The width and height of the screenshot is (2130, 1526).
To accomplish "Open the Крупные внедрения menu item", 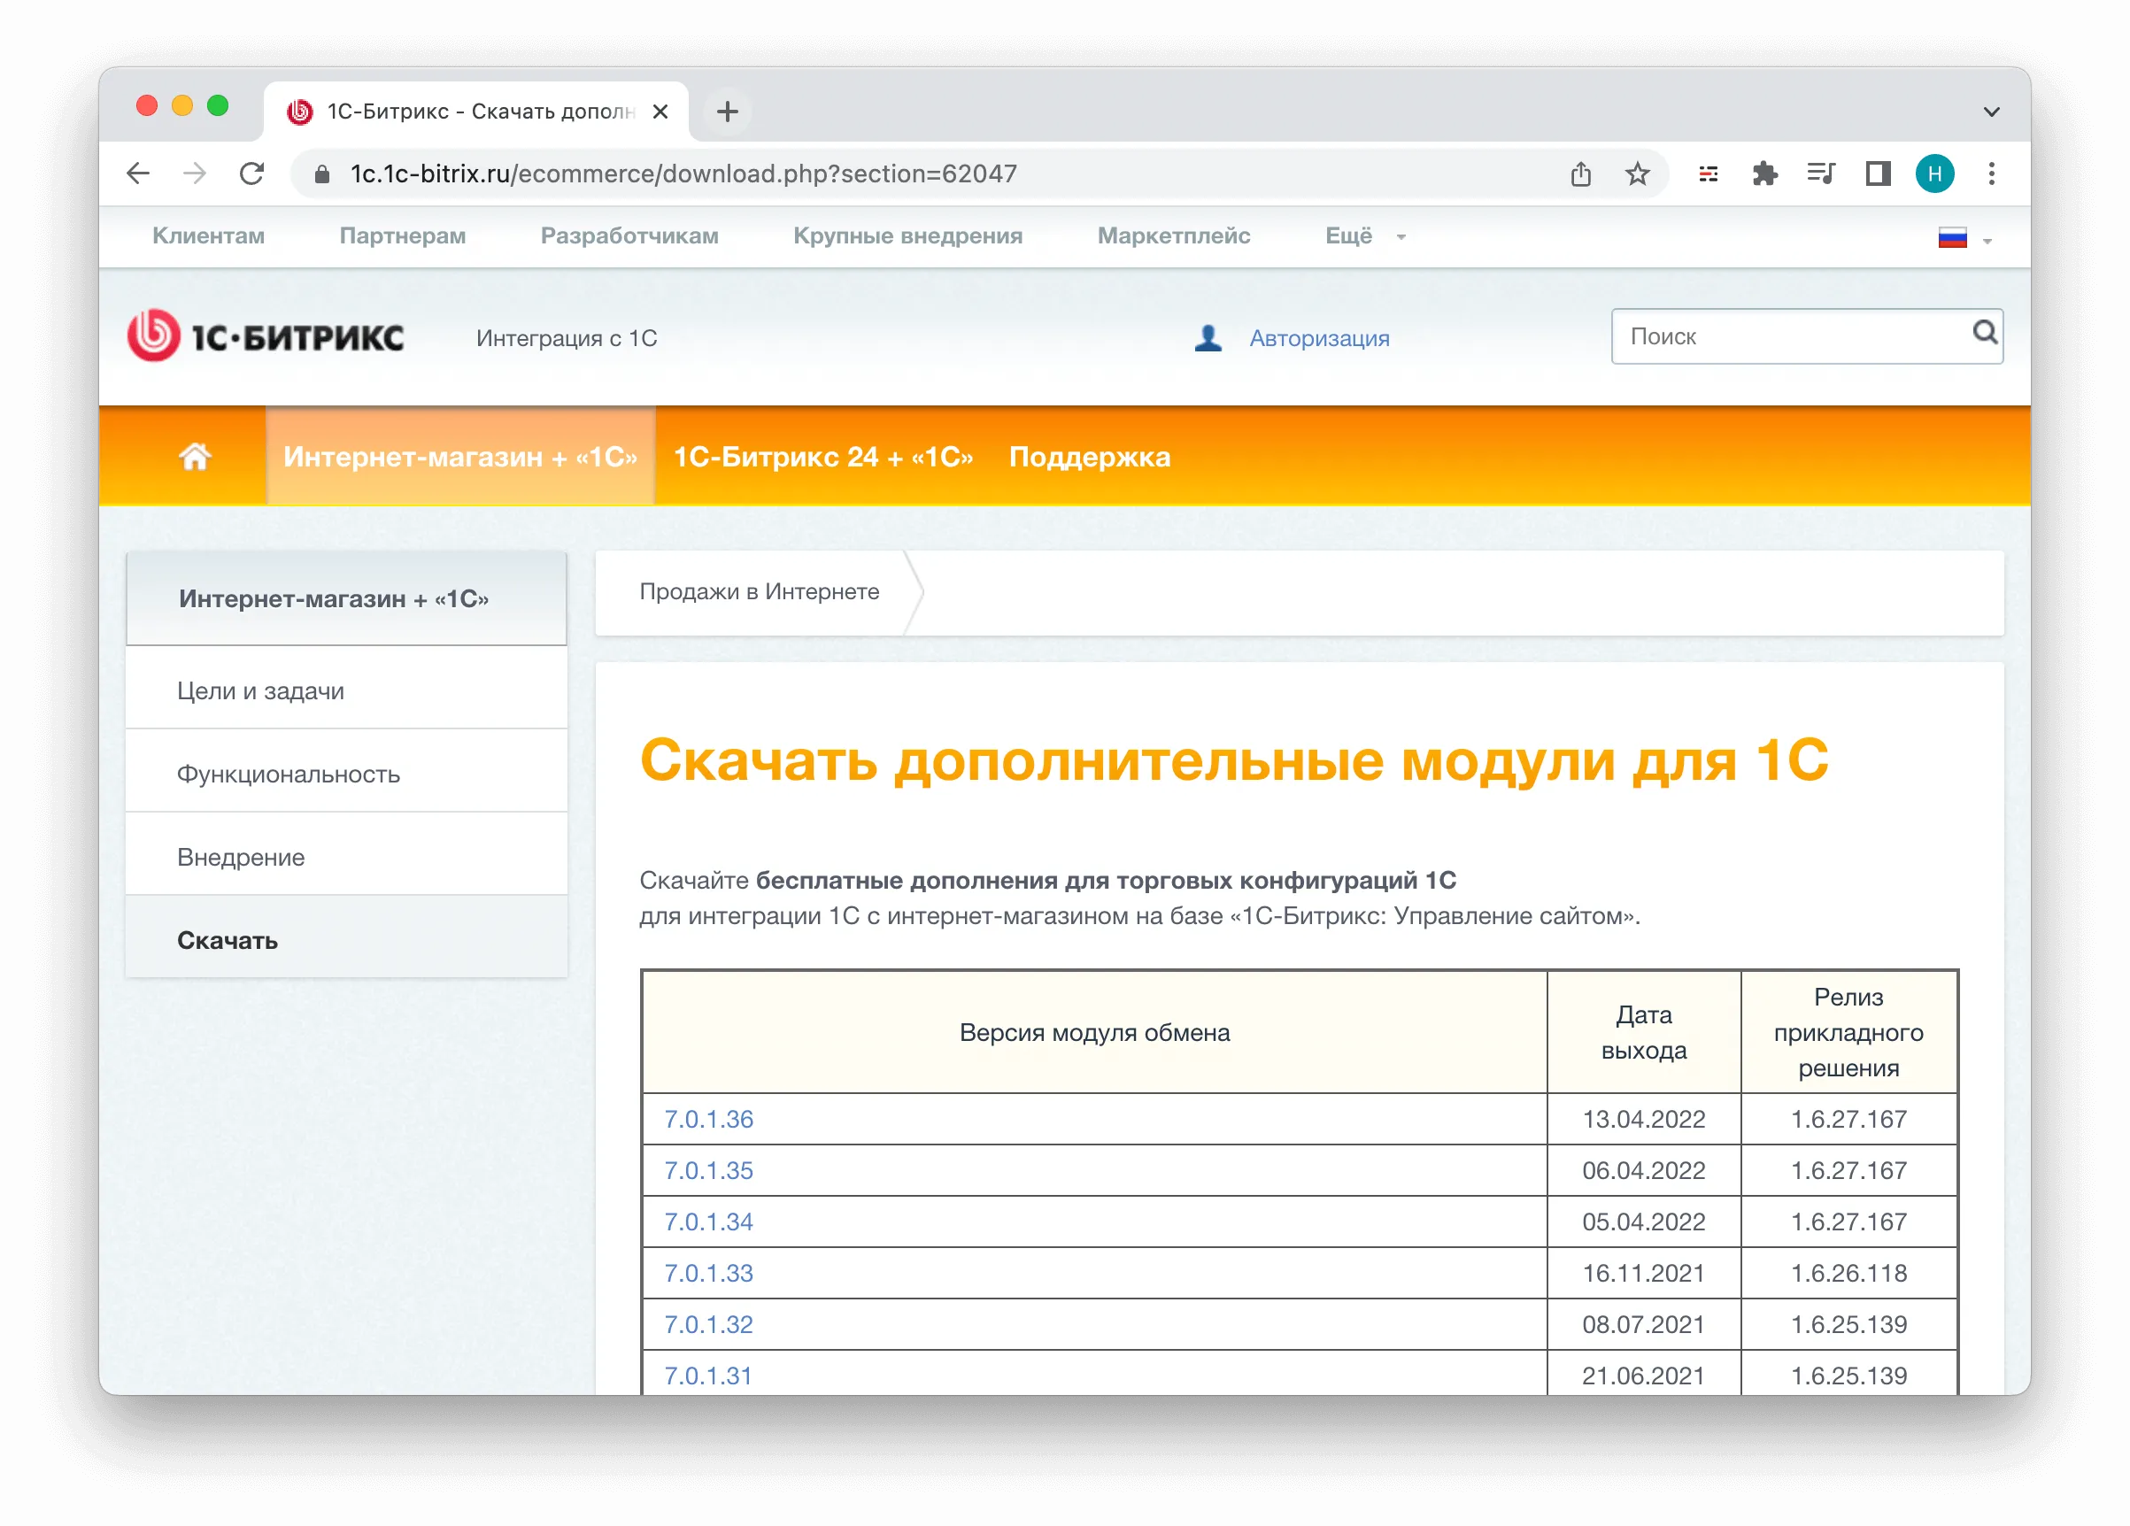I will pyautogui.click(x=907, y=235).
